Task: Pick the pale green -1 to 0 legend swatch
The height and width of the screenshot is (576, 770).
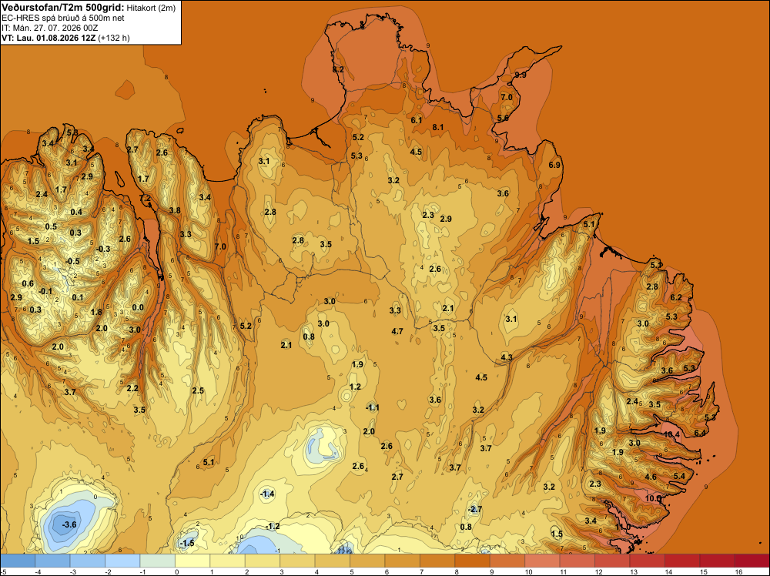Action: [158, 561]
